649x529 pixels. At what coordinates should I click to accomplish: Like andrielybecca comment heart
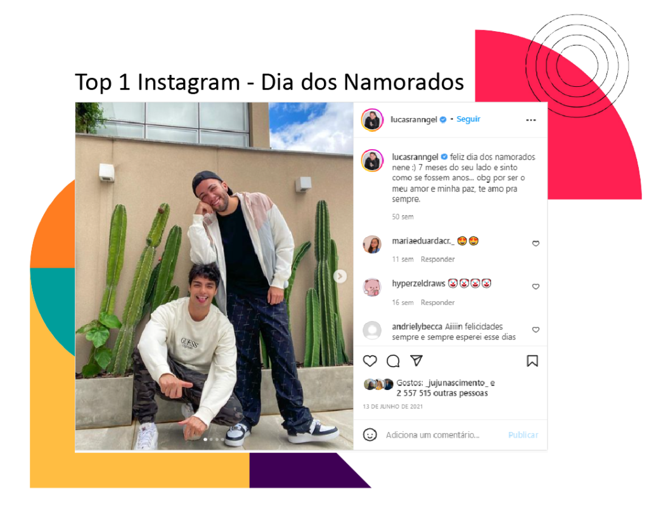coord(536,330)
